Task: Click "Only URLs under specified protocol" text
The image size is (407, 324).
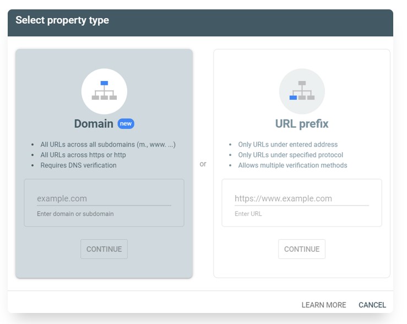Action: pyautogui.click(x=290, y=155)
